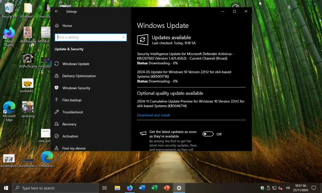This screenshot has height=193, width=322.
Task: Click the KB5046714 Cumulative Update Preview text
Action: [190, 104]
